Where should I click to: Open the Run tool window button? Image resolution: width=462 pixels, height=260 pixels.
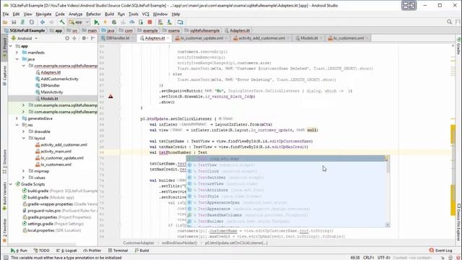[19, 251]
